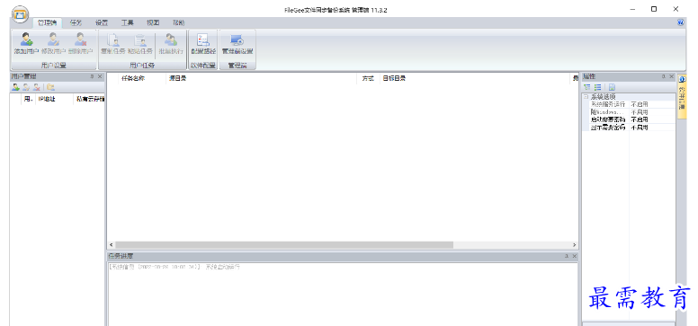Open the 帮助 ribbon tab
Viewport: 698px width, 326px height.
[179, 22]
